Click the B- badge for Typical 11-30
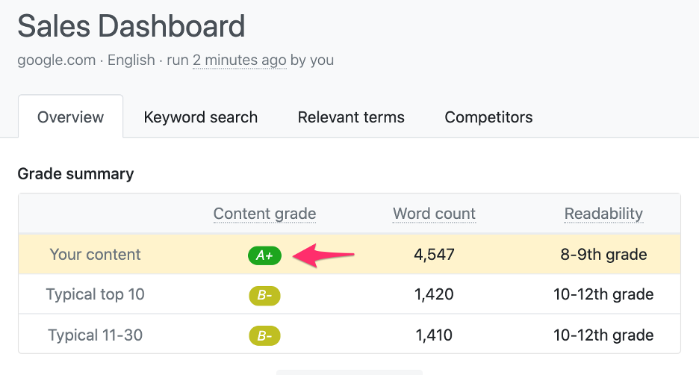Screen dimensions: 699x375 [x=265, y=335]
